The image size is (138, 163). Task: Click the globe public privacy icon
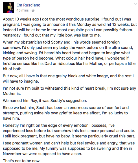tap(33, 10)
